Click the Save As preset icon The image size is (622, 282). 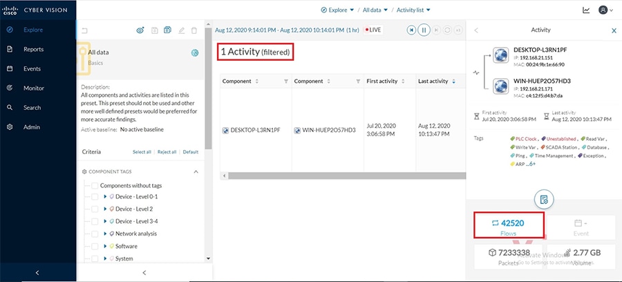click(x=167, y=30)
